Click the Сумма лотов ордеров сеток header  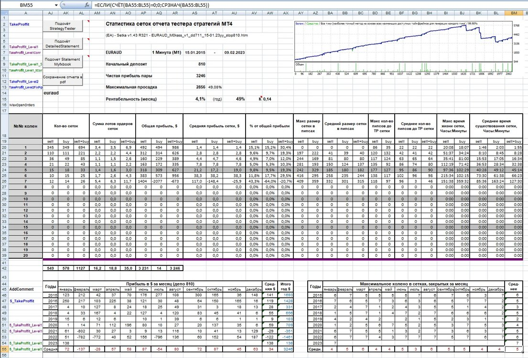(x=112, y=126)
